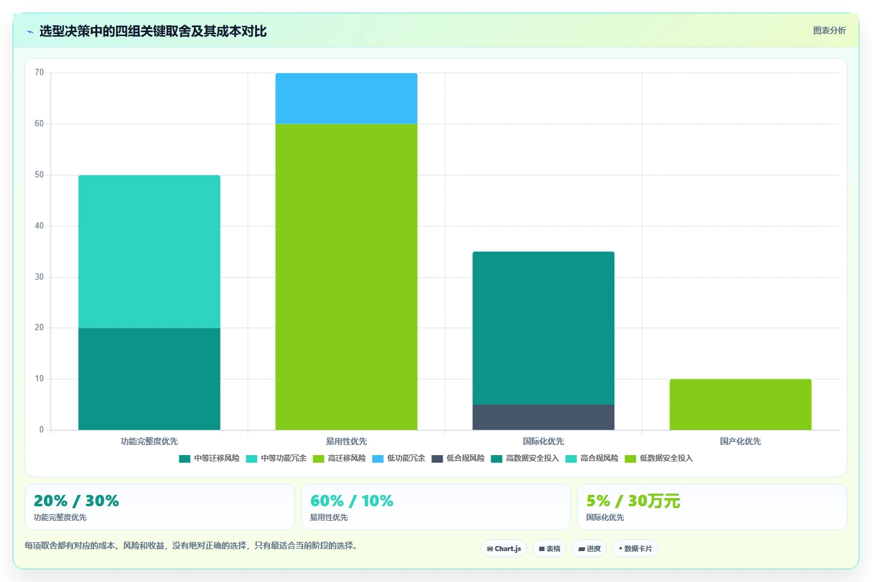This screenshot has height=582, width=872.
Task: Select the Chart.js chip
Action: [504, 549]
